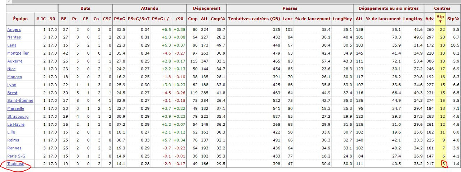
Task: Select Saint-Étienne BE value 37
Action: pyautogui.click(x=65, y=101)
